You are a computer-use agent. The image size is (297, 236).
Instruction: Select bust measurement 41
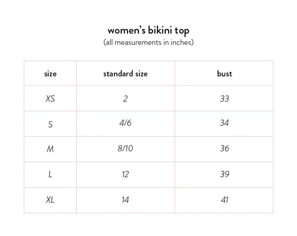coord(224,200)
